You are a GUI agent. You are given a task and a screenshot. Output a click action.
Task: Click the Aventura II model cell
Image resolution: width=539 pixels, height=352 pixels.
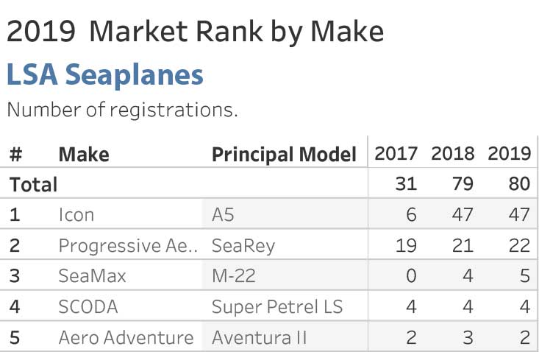[259, 337]
